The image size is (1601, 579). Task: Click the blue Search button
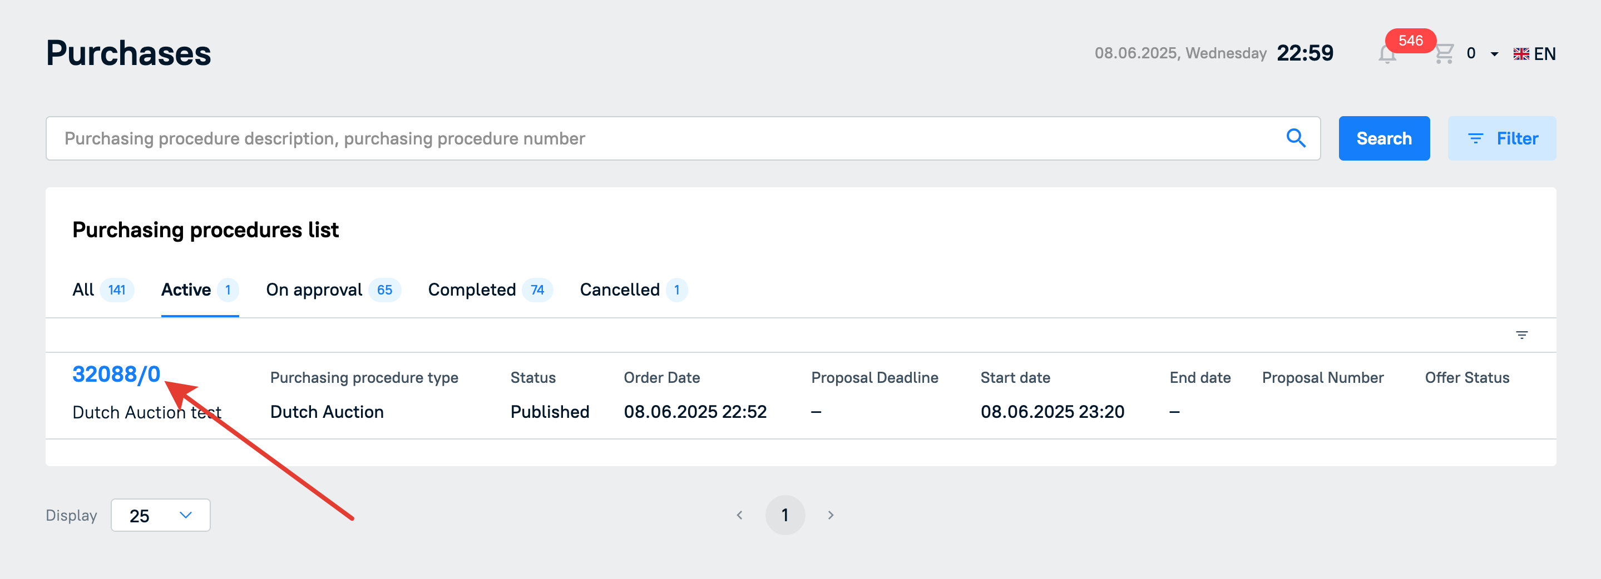click(x=1383, y=138)
